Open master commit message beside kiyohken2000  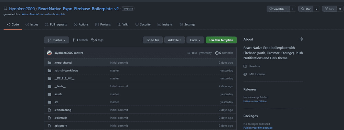tap(78, 53)
